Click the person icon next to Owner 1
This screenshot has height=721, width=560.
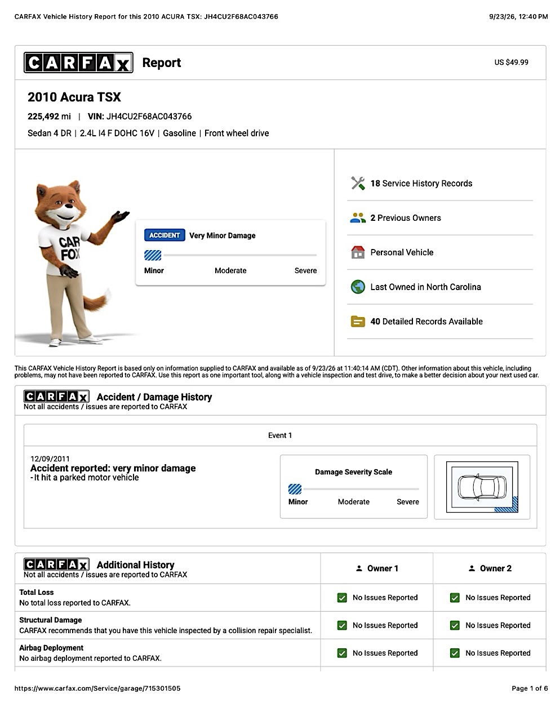(359, 568)
